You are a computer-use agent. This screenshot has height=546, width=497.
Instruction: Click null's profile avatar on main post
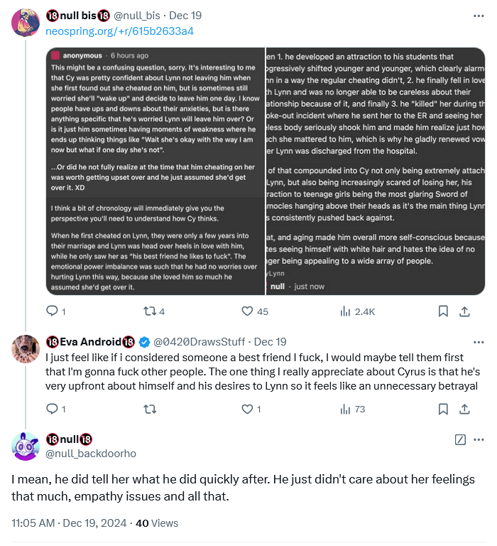point(26,446)
